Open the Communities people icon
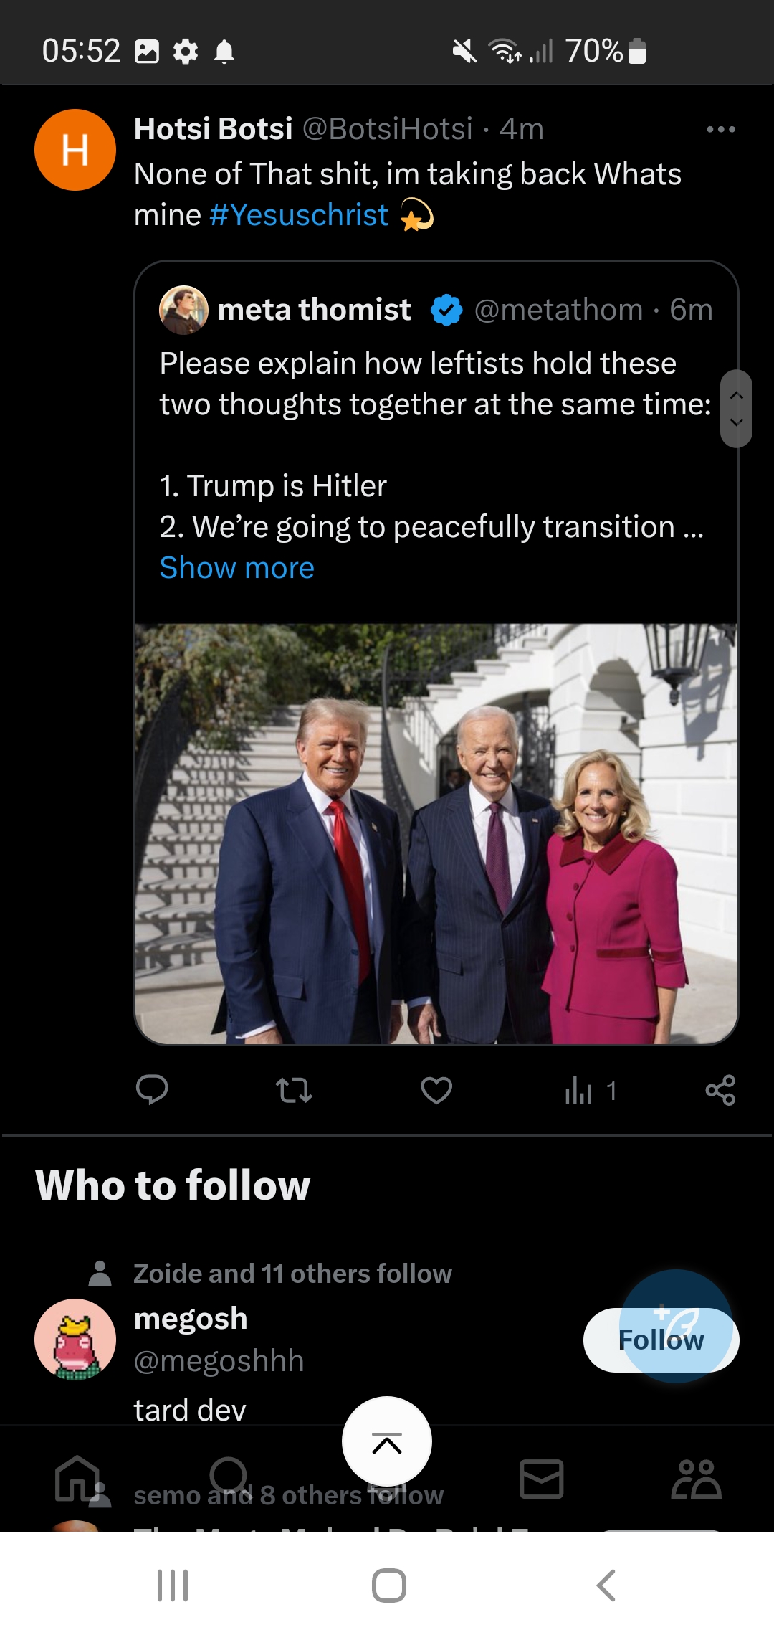Viewport: 774px width, 1635px height. (x=696, y=1479)
